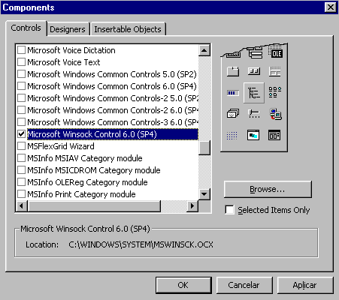Select the TabStrip control icon
Viewport: 339px width, 300px height.
(233, 71)
